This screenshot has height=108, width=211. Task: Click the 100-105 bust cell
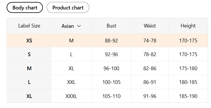point(111,82)
